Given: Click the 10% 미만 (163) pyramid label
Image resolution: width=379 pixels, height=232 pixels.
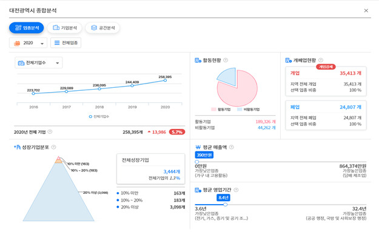Looking at the screenshot, I should [78, 164].
